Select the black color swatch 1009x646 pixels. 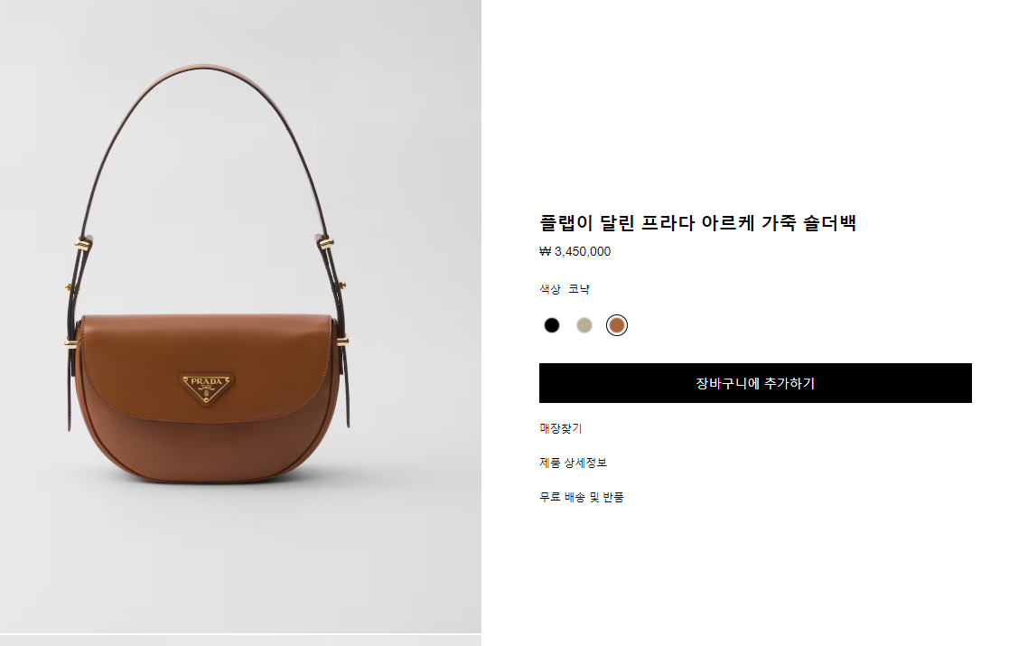click(552, 325)
